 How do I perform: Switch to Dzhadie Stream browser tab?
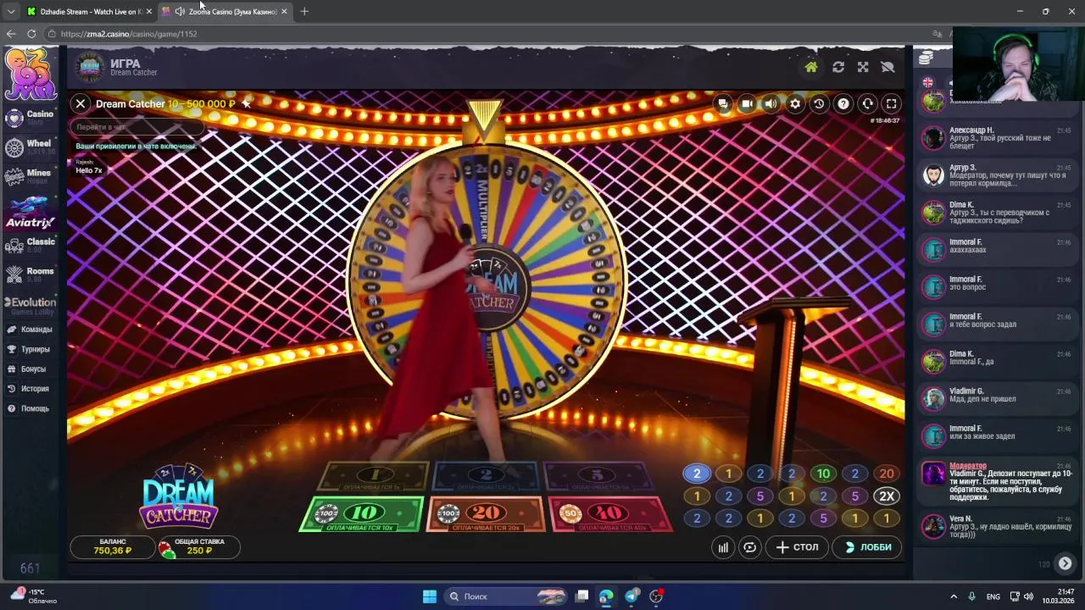[88, 11]
